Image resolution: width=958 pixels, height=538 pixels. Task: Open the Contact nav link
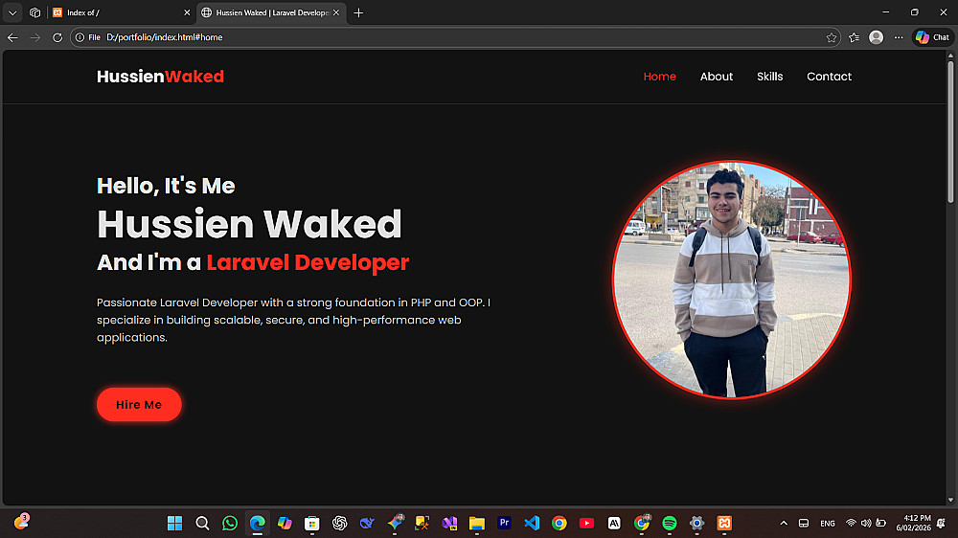point(829,77)
